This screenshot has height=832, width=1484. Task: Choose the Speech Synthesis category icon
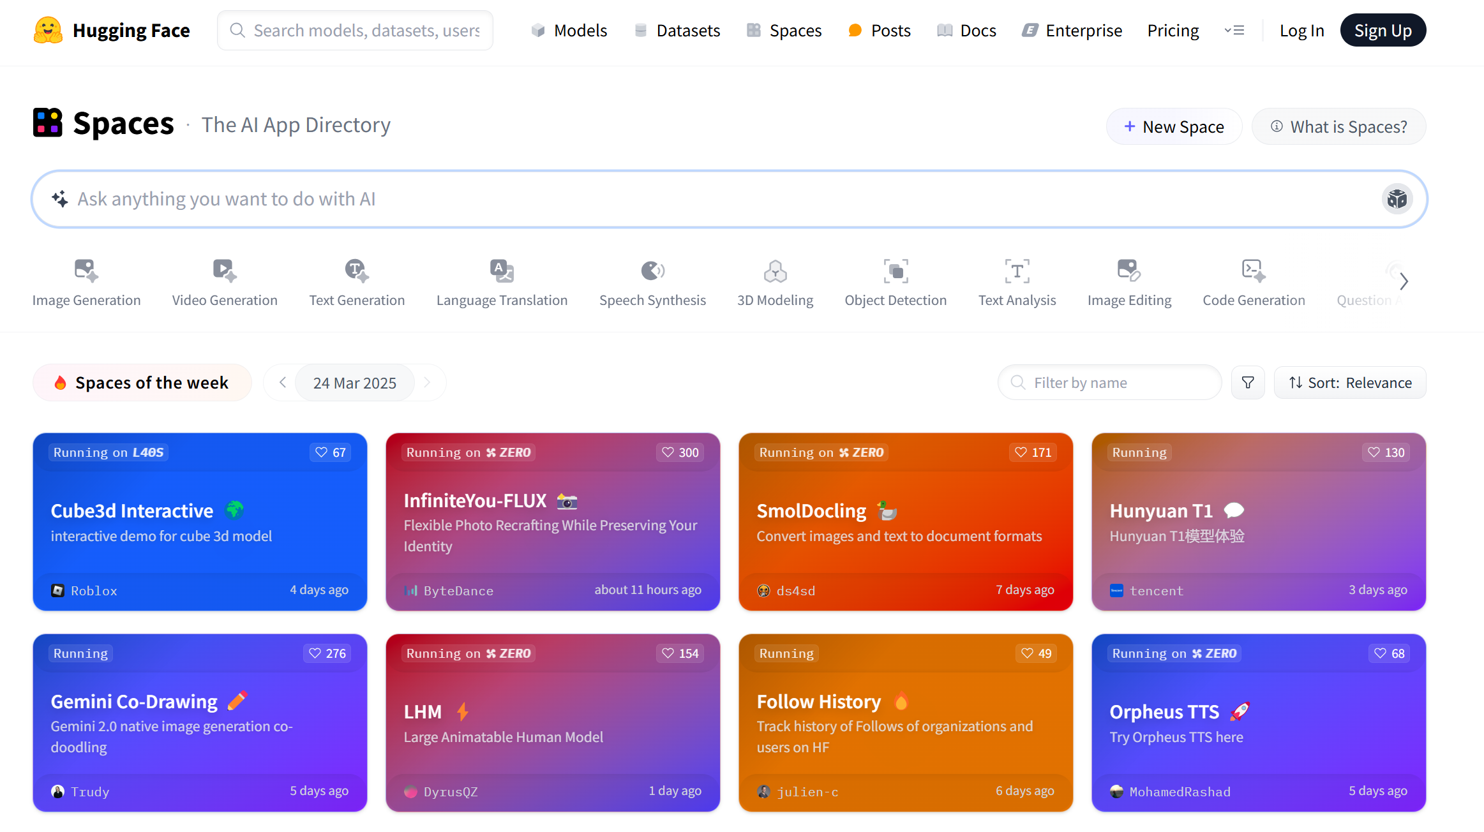pyautogui.click(x=652, y=271)
